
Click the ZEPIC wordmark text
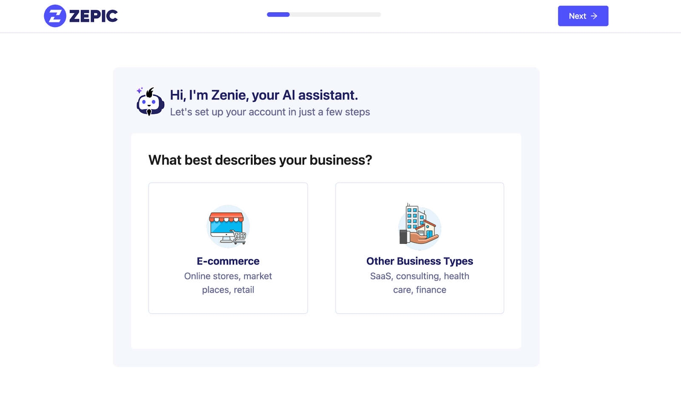click(93, 17)
